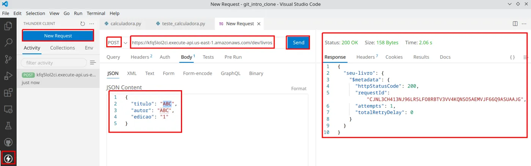This screenshot has width=531, height=166.
Task: Open the Cookies tab
Action: pos(394,57)
